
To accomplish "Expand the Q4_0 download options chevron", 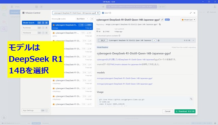I will (193, 40).
